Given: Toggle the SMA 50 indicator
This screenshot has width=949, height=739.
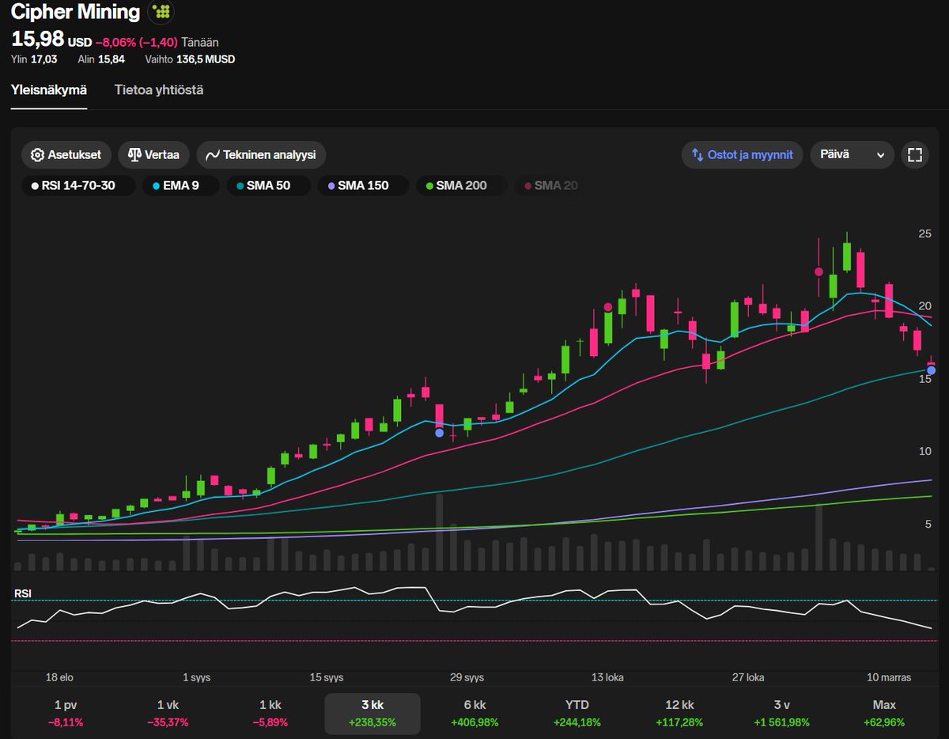Looking at the screenshot, I should point(269,186).
